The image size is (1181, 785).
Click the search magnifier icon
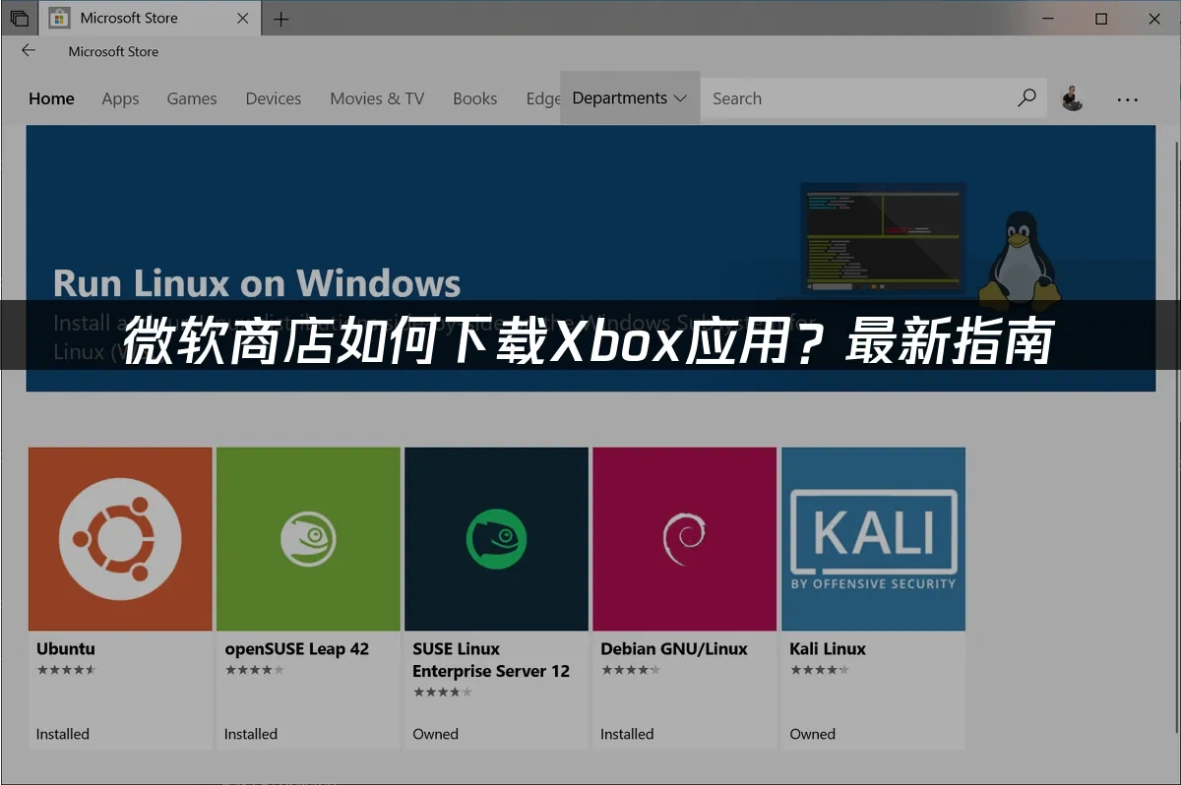point(1026,98)
